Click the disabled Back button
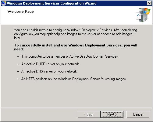 point(89,114)
